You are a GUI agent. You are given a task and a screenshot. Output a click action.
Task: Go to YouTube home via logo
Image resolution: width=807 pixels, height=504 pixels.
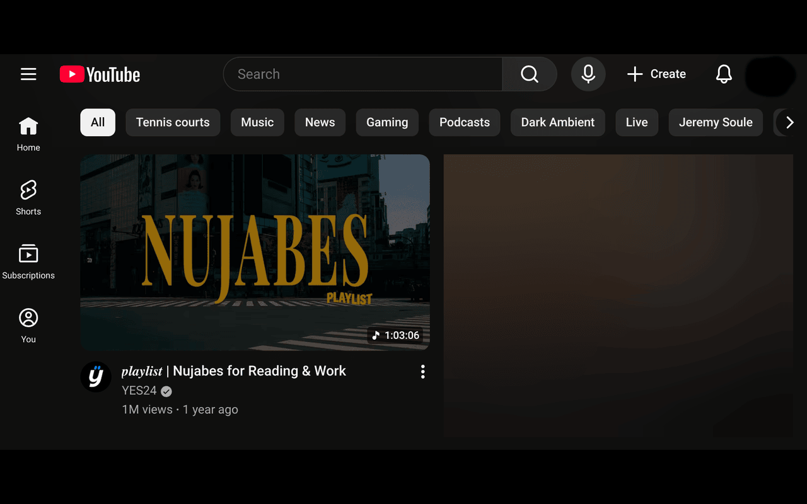coord(100,74)
